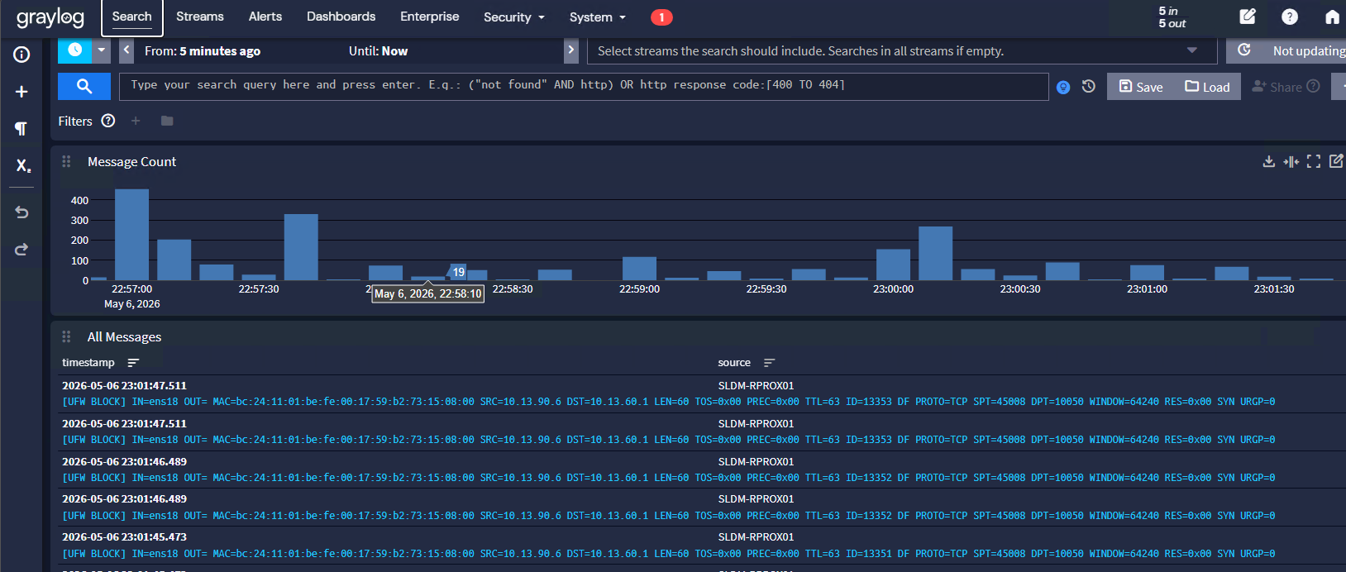Click the All Messages widget title
Viewport: 1346px width, 572px height.
(x=125, y=337)
